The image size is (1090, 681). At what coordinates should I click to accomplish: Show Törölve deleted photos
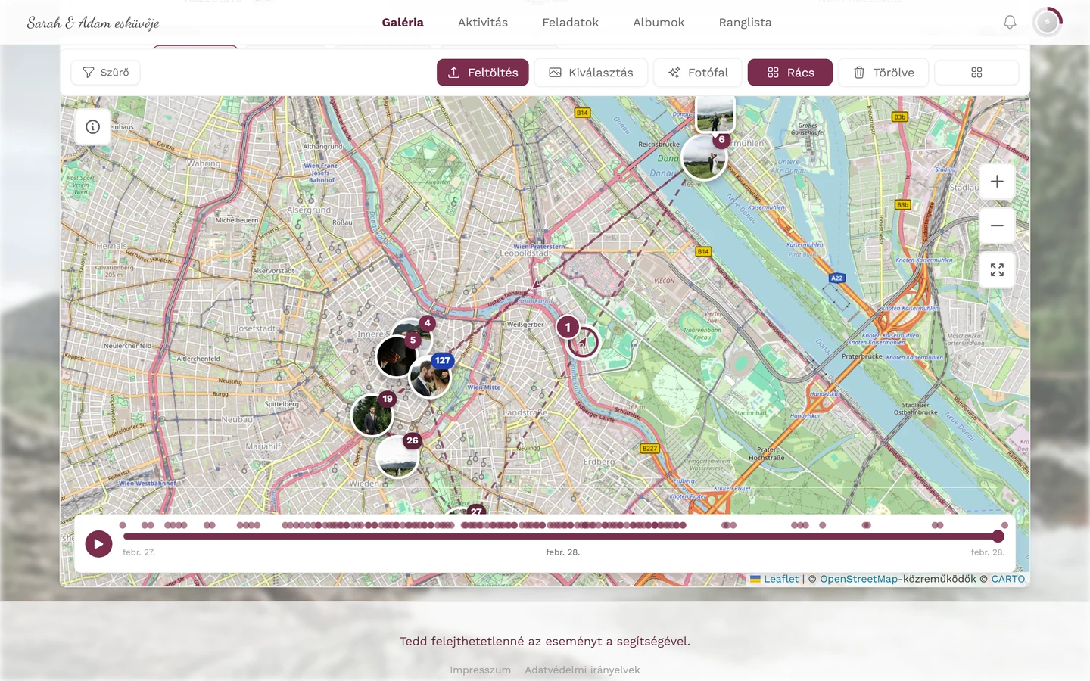(x=883, y=73)
